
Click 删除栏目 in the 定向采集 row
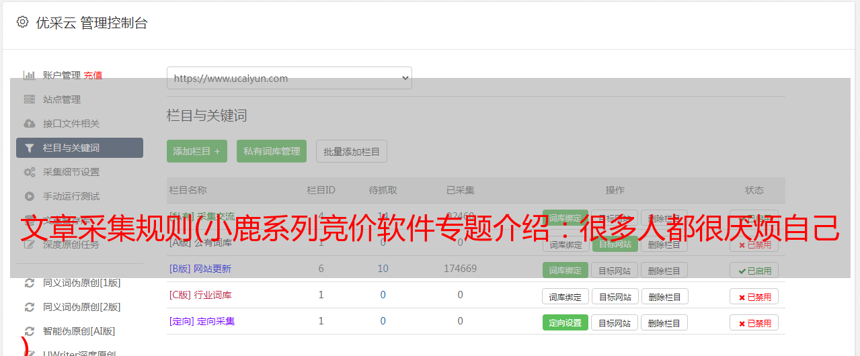(x=664, y=322)
